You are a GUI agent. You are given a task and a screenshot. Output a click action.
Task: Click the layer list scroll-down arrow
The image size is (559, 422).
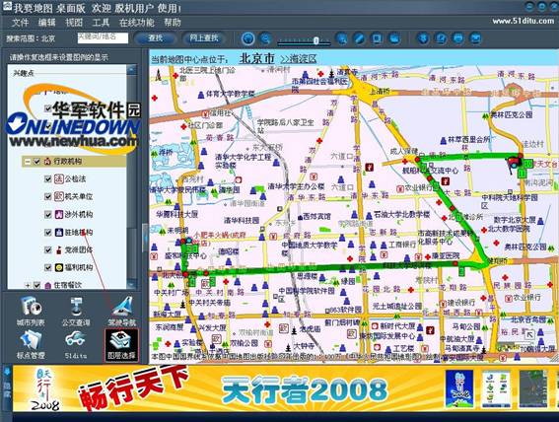pos(131,284)
